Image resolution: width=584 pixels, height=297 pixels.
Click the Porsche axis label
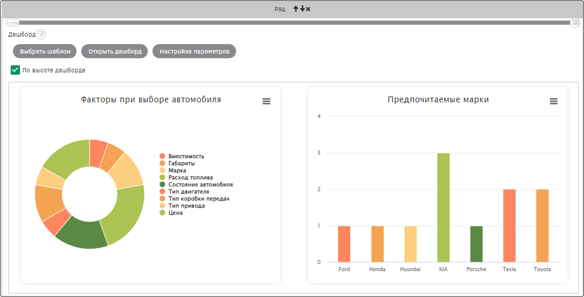476,269
